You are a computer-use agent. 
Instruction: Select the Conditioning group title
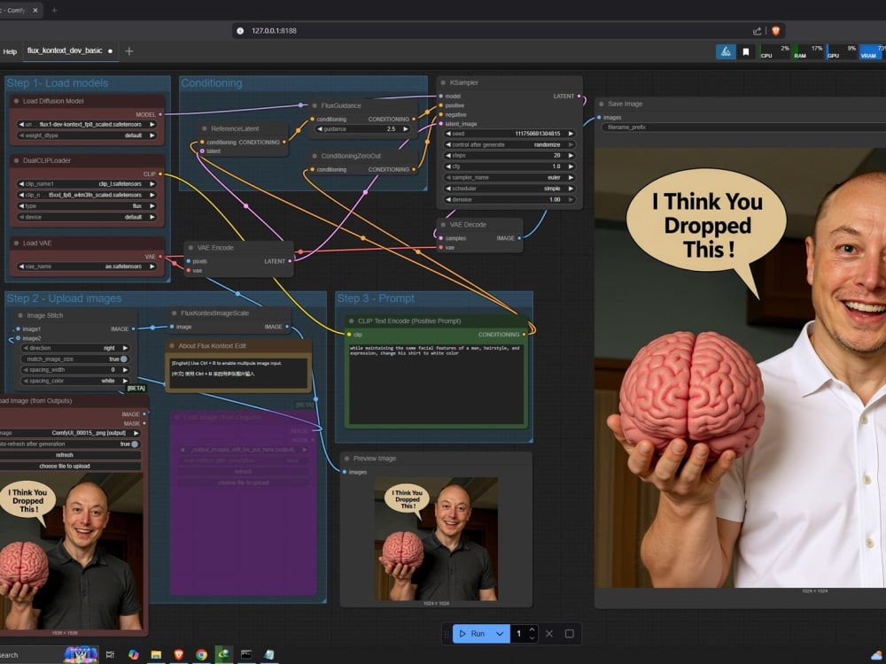tap(212, 83)
